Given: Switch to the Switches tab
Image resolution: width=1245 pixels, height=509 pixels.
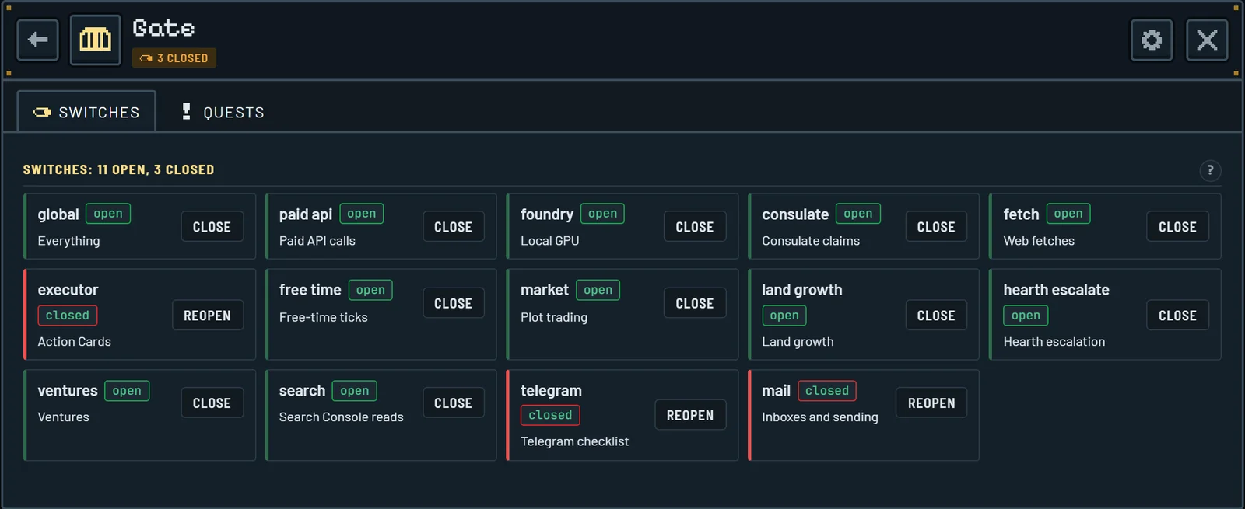Looking at the screenshot, I should coord(86,112).
